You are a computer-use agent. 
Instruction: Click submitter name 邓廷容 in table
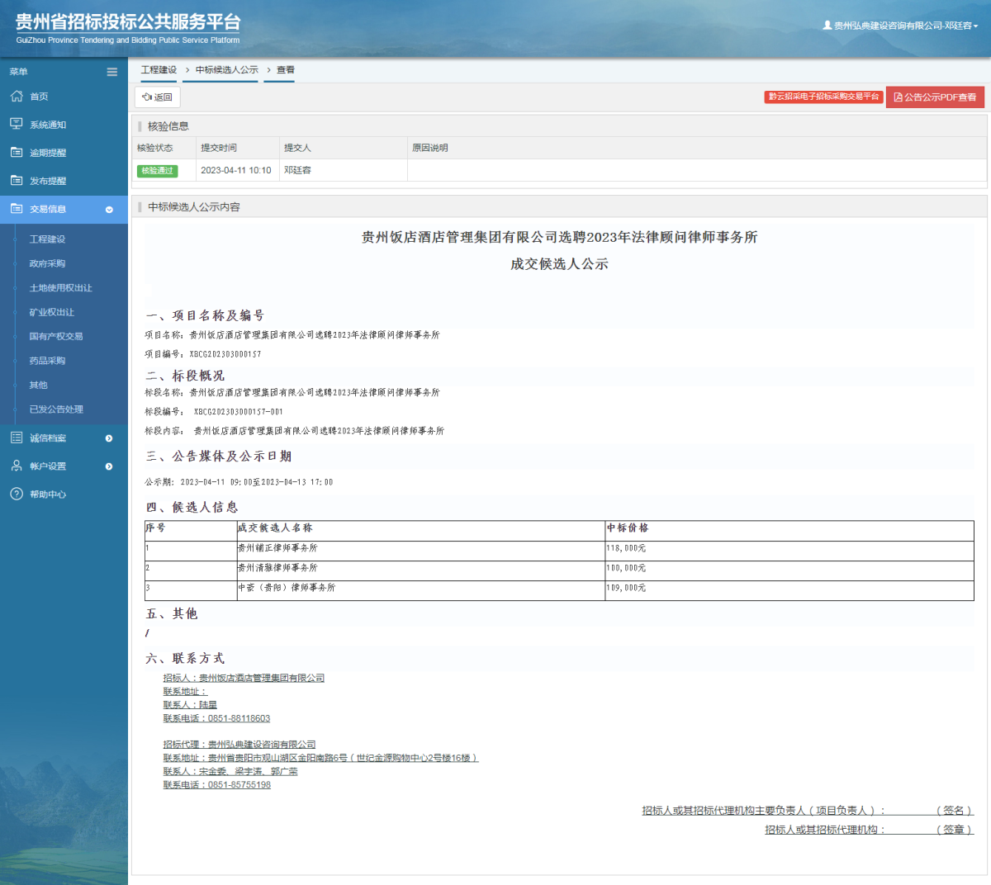298,171
